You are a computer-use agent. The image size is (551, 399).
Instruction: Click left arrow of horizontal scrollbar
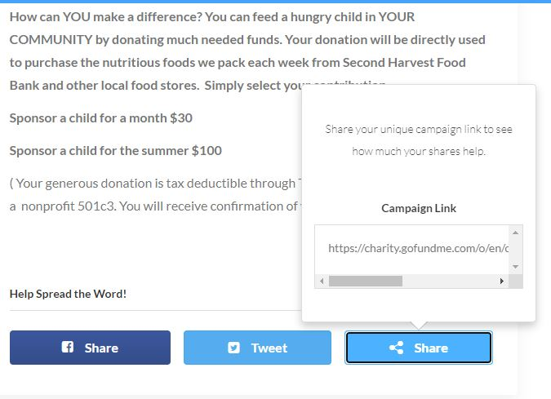coord(322,281)
